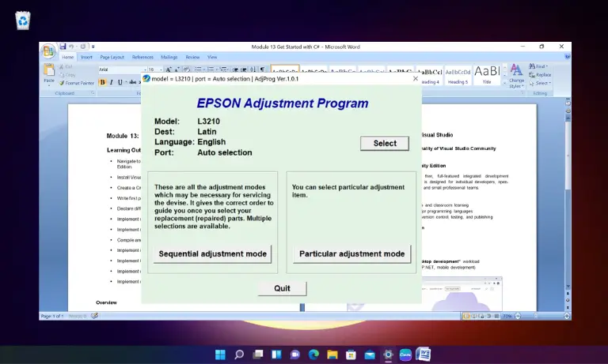Open Particular adjustment mode
This screenshot has height=364, width=608.
coord(351,254)
